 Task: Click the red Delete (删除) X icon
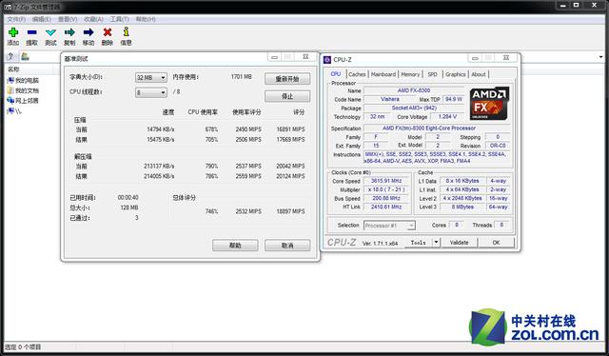[x=108, y=32]
